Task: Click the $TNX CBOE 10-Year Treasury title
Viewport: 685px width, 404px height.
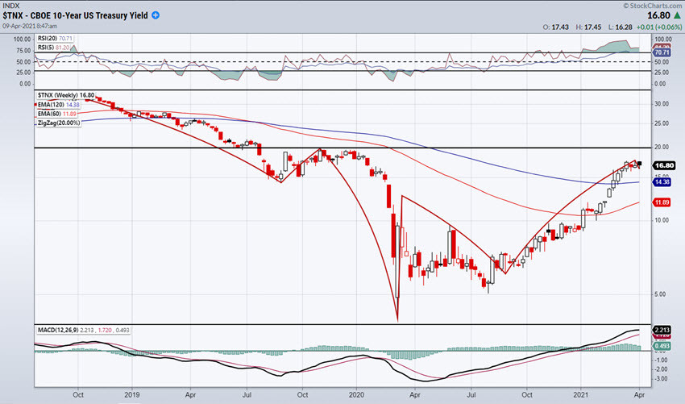Action: pos(75,15)
